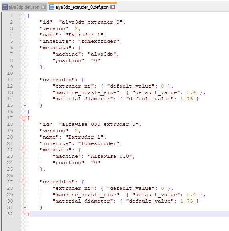The height and width of the screenshot is (231, 229).
Task: Click "fdmextruder" on line 5
Action: [99, 41]
